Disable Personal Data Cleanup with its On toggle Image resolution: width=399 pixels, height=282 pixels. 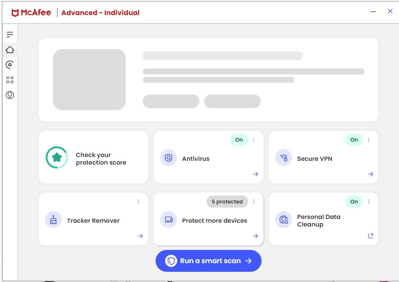click(x=354, y=202)
